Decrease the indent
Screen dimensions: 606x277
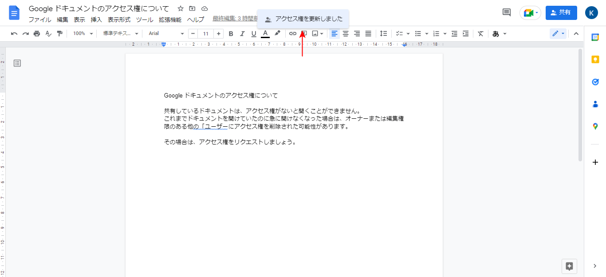point(454,33)
